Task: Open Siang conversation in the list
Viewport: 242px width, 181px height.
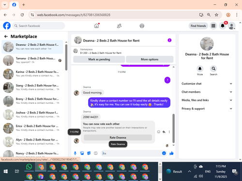Action: [32, 87]
